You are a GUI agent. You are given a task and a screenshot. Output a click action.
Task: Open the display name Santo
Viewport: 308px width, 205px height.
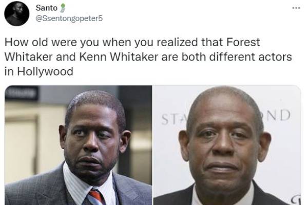[46, 8]
